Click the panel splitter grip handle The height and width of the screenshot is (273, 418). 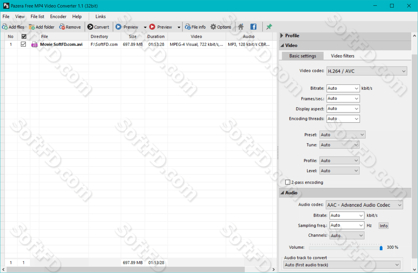(x=278, y=152)
